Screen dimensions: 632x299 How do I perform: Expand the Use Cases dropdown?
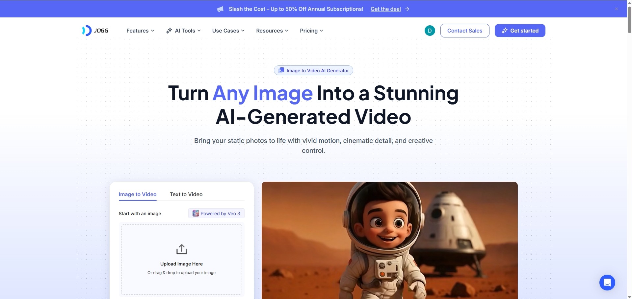coord(228,31)
